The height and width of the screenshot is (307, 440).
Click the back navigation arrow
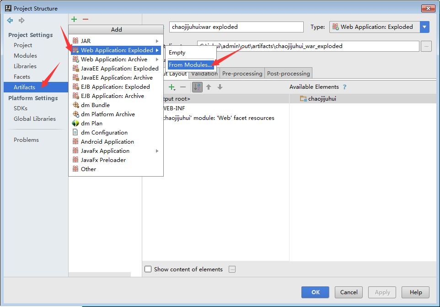10,20
